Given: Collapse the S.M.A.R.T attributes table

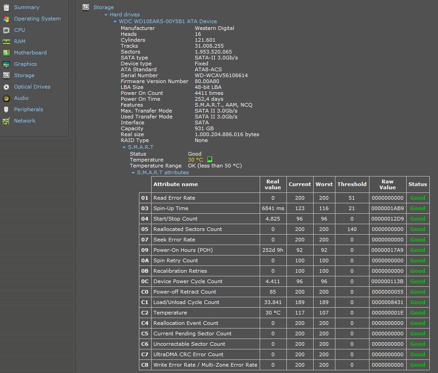Looking at the screenshot, I should point(133,173).
